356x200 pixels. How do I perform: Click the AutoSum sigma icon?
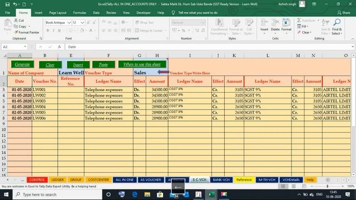coord(299,21)
